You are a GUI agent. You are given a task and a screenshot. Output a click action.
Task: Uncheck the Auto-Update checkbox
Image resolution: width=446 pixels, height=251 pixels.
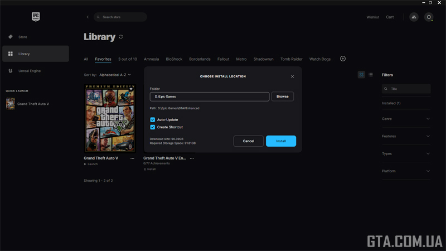point(152,120)
